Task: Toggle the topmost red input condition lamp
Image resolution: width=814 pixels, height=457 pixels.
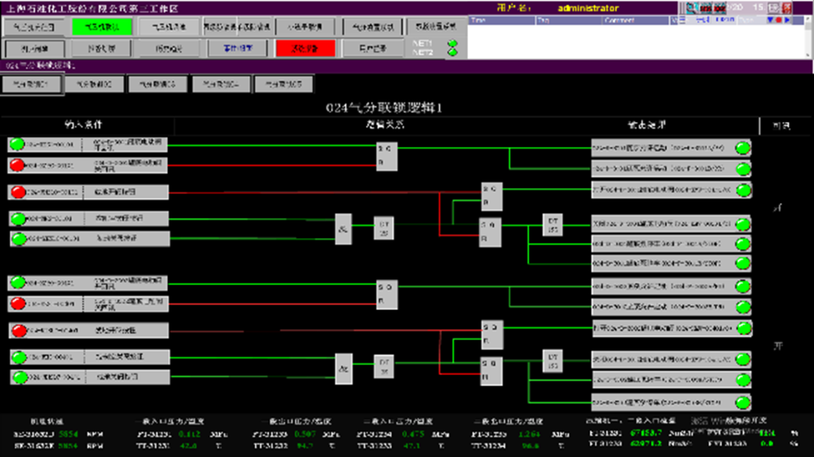Action: pos(17,164)
